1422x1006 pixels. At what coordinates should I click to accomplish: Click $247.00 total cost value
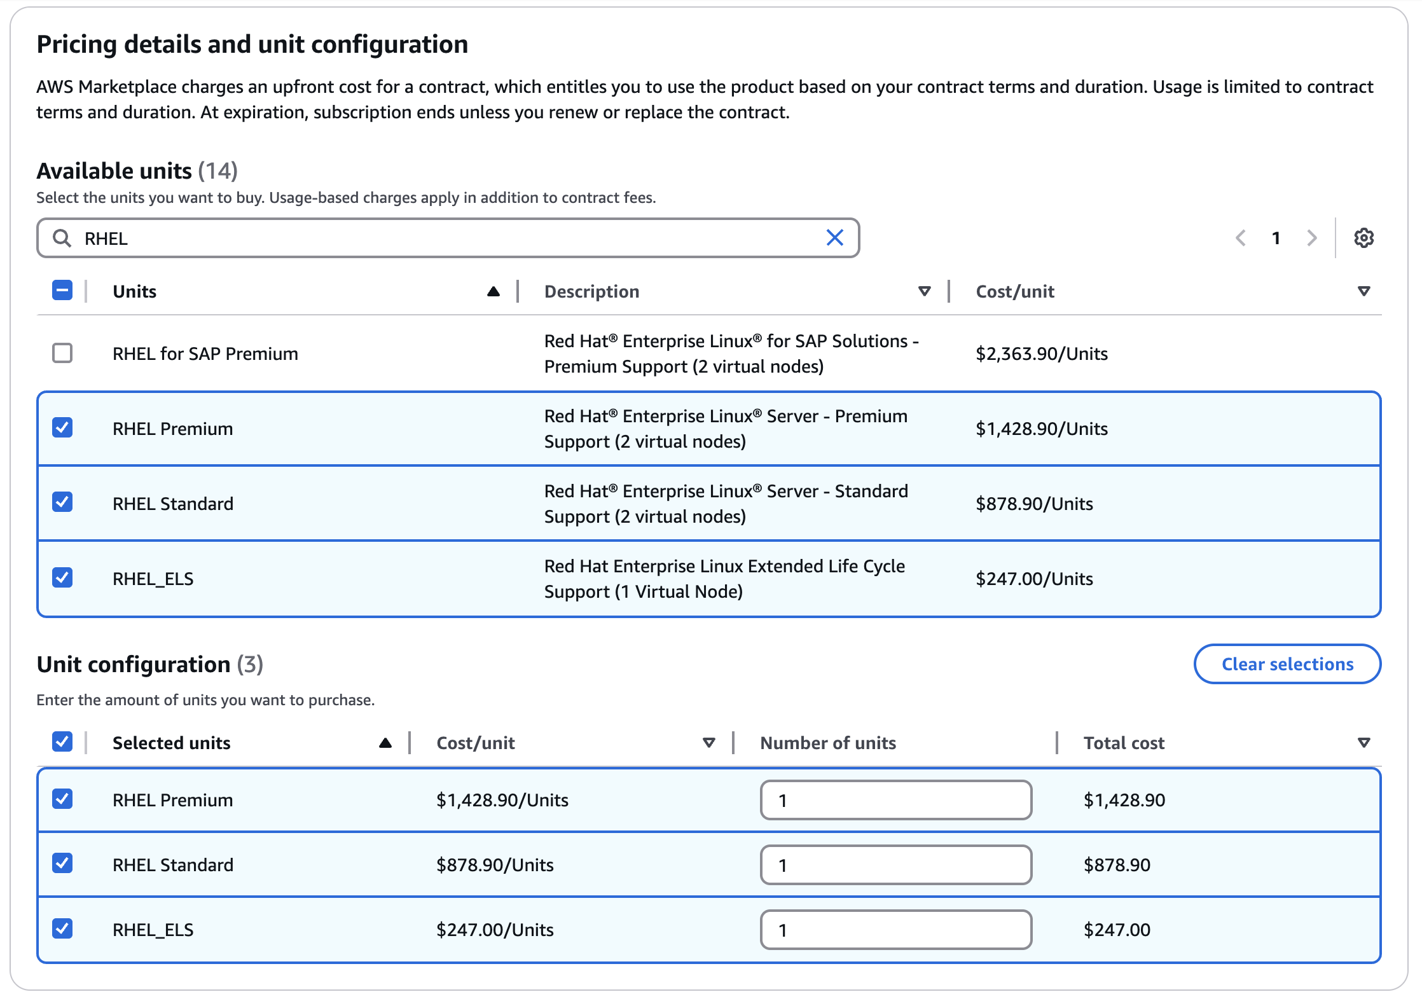coord(1117,930)
